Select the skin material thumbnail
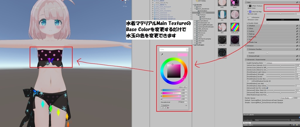The height and width of the screenshot is (127, 300). 222,27
